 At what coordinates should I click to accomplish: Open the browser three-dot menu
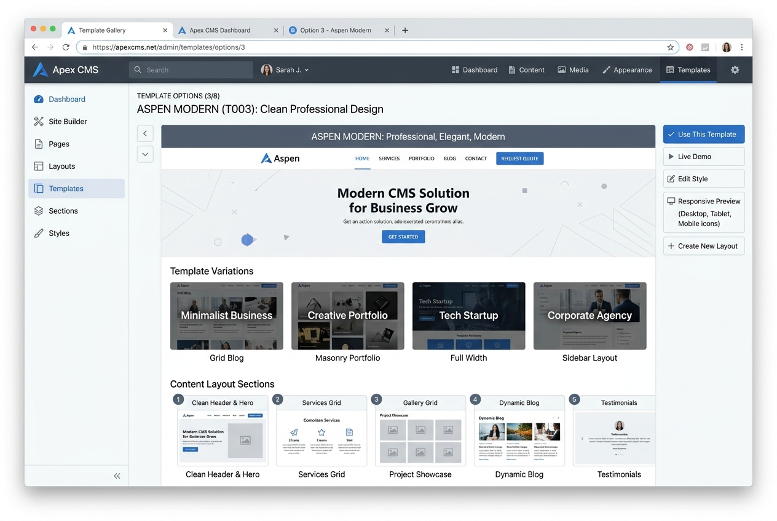[x=742, y=47]
